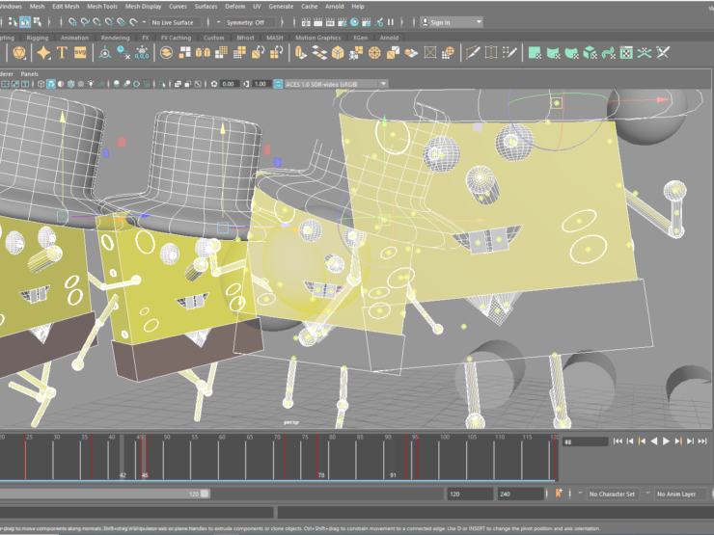Pause the Viewport 2.0 display update
The width and height of the screenshot is (714, 535).
tap(390, 22)
